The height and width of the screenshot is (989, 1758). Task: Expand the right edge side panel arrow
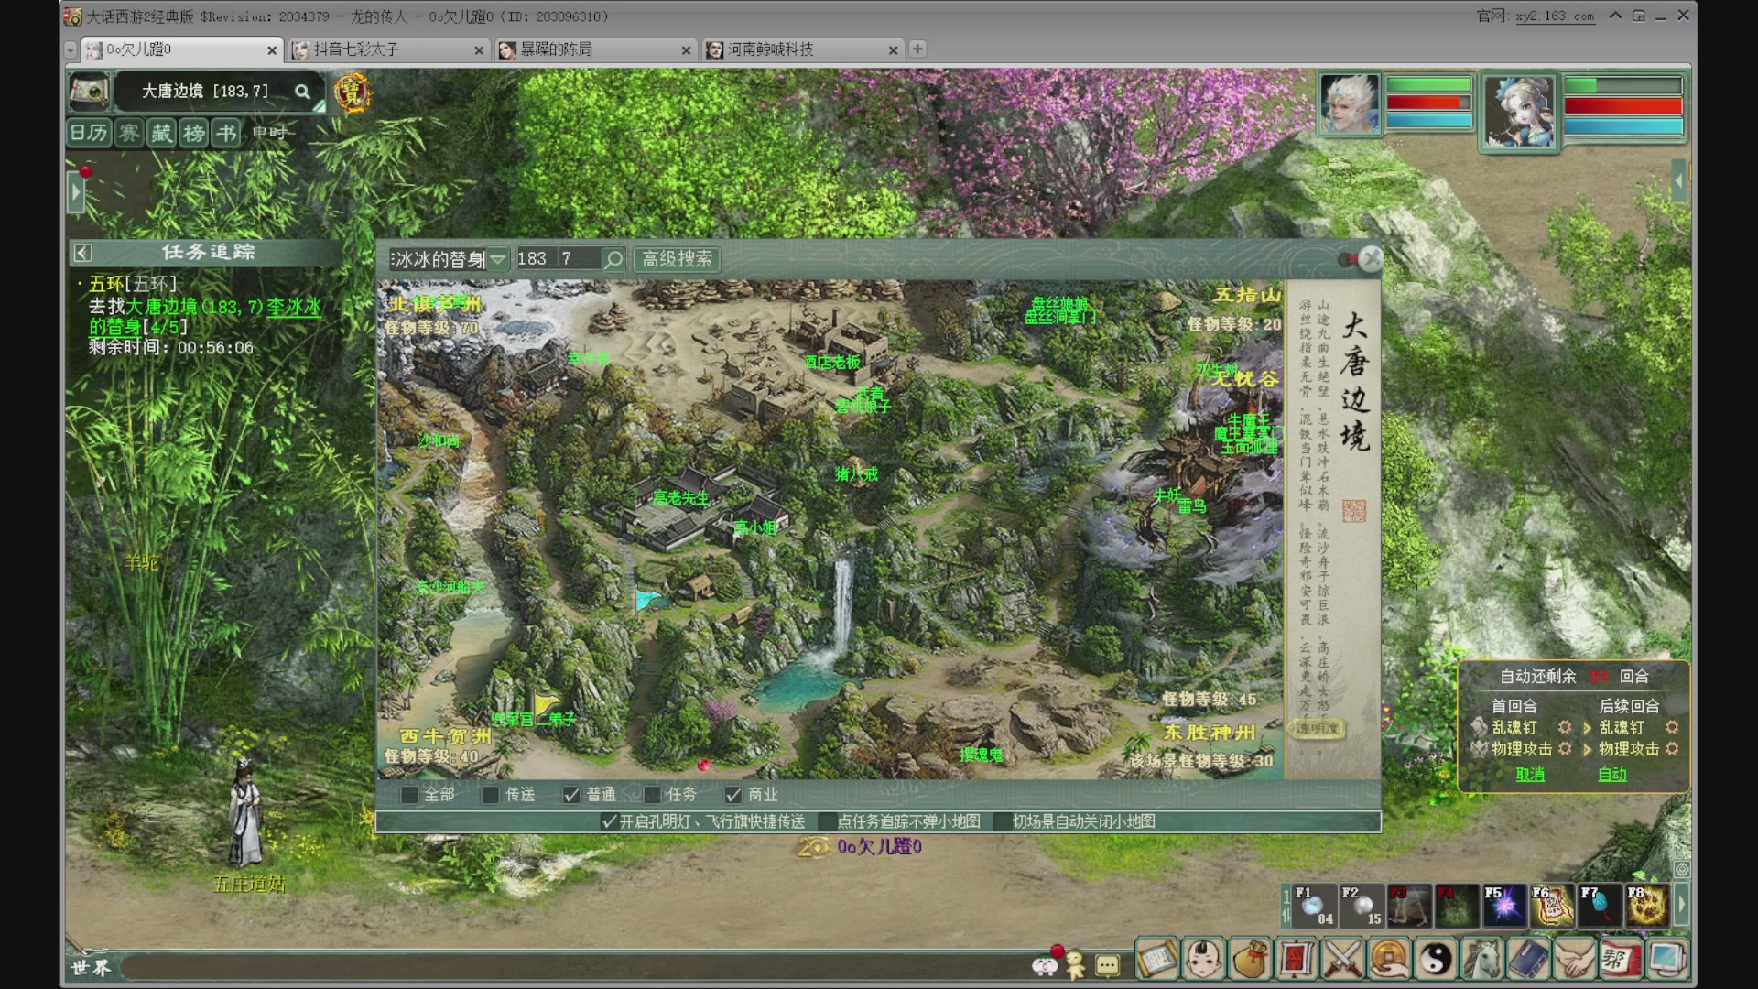click(1678, 181)
